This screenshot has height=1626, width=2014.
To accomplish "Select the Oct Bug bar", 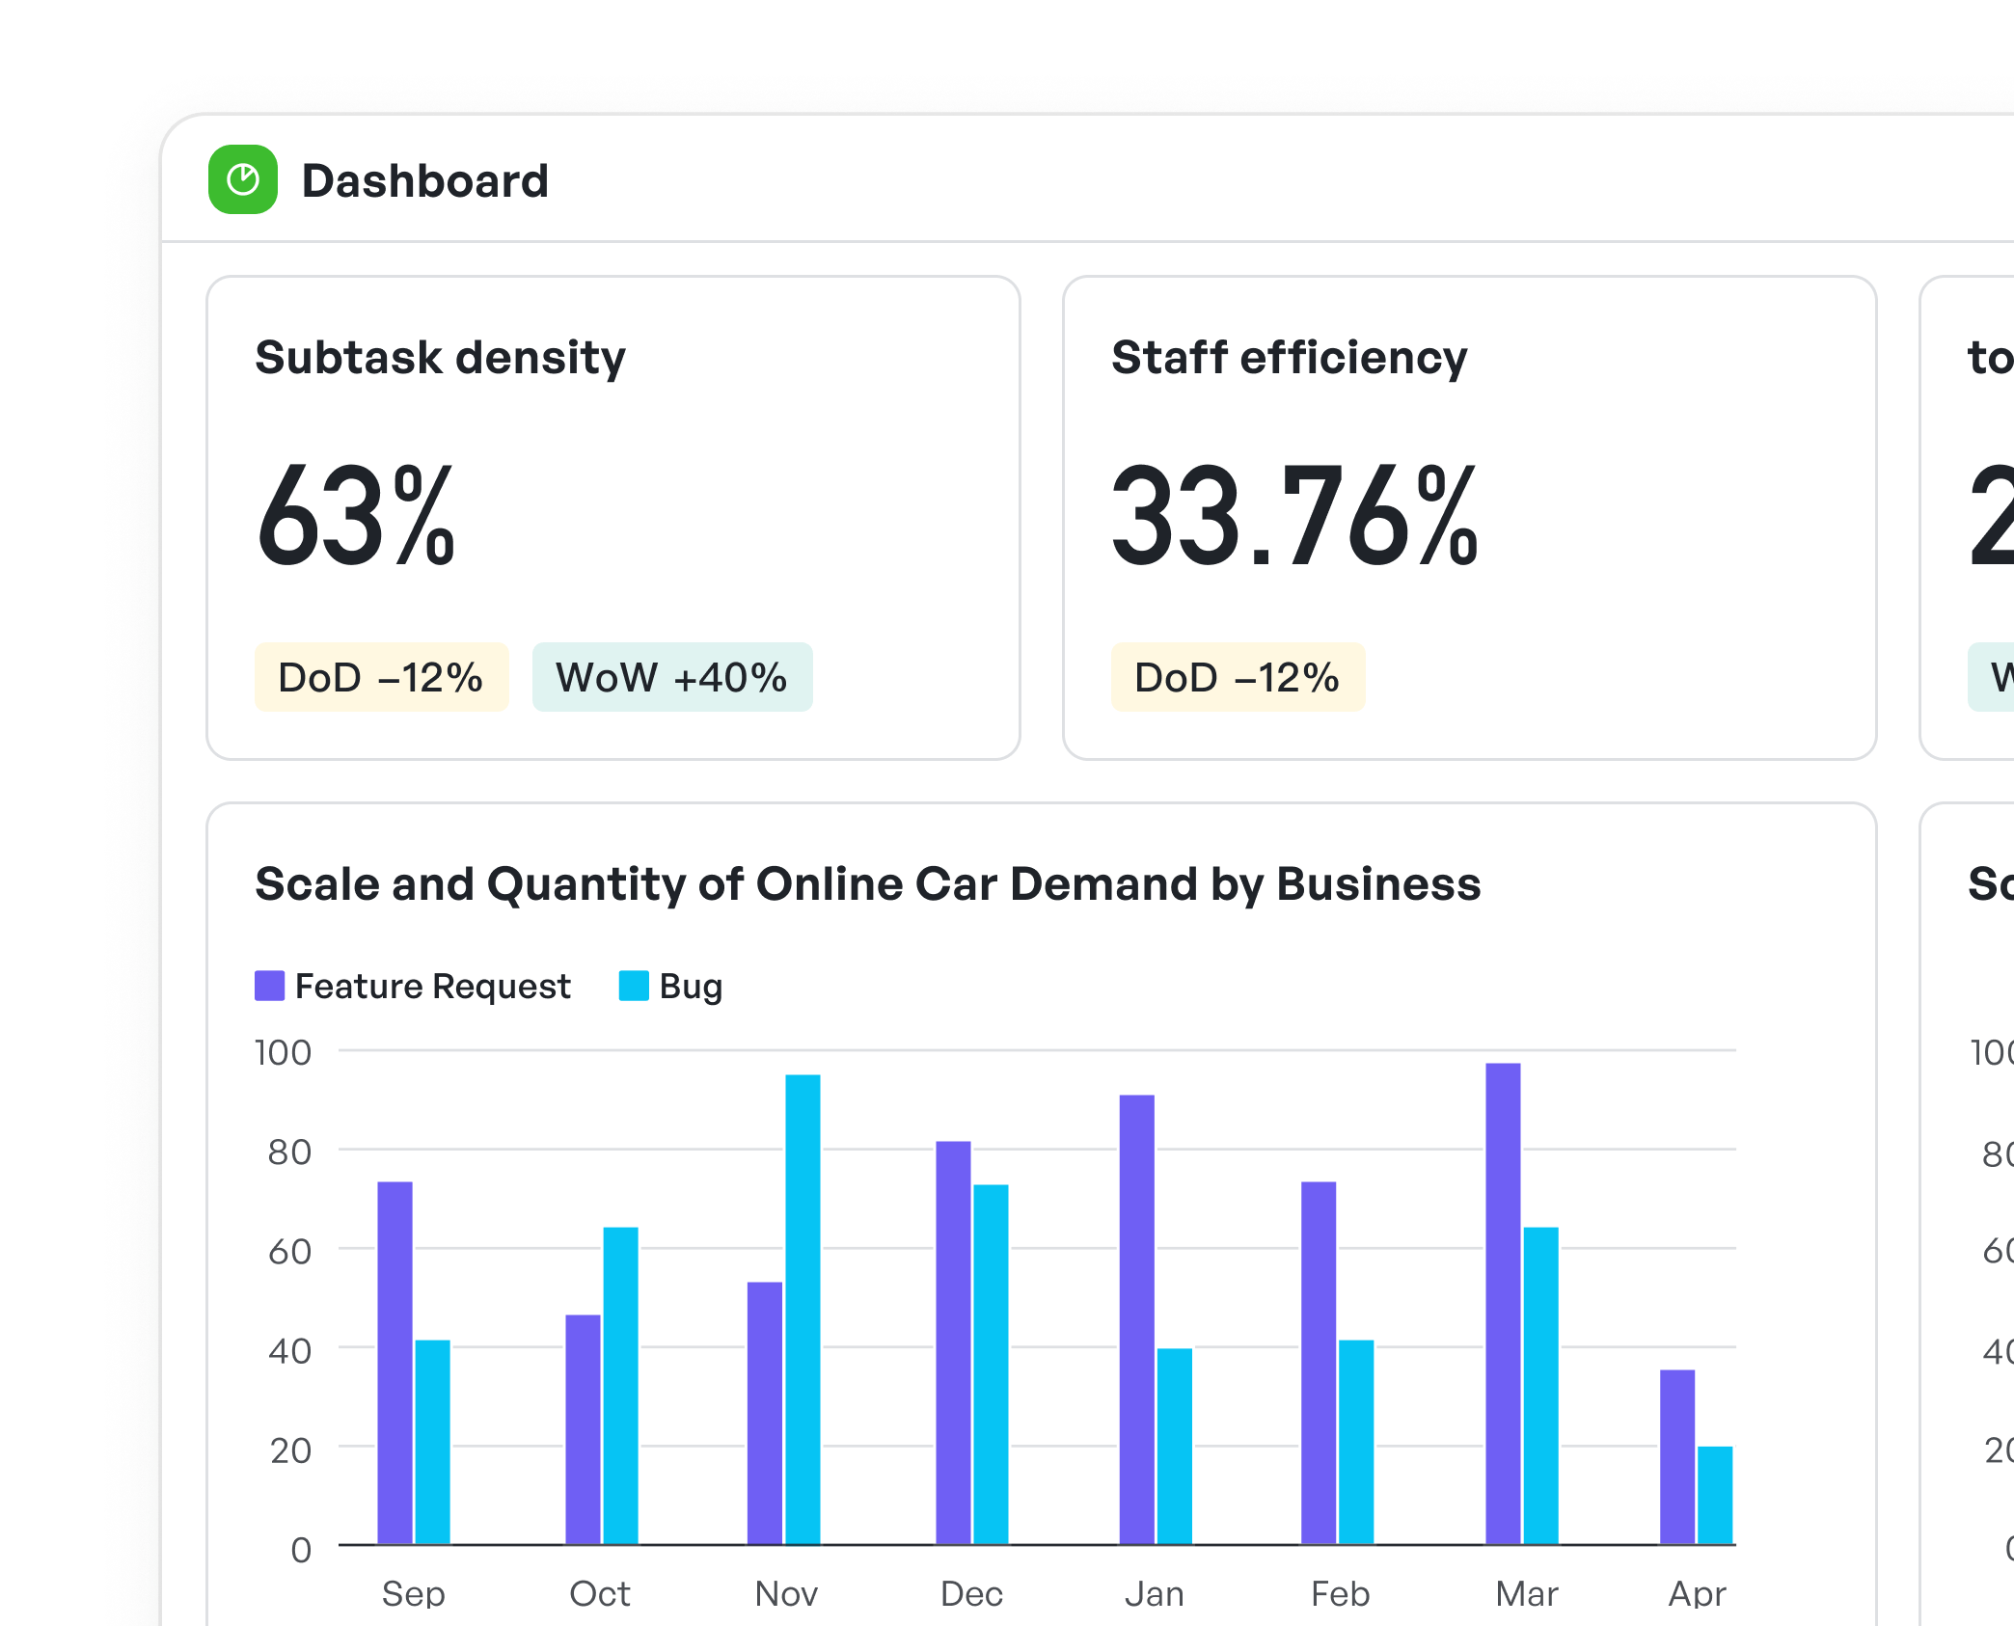I will point(620,1385).
